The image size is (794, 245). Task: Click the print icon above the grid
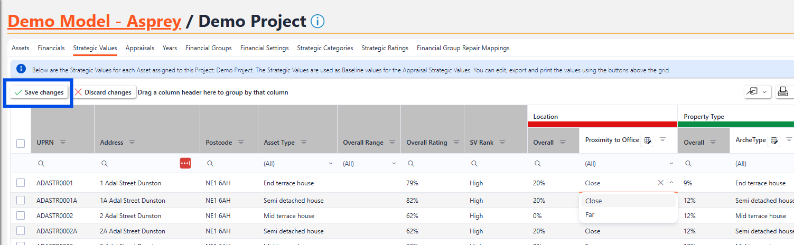pyautogui.click(x=783, y=92)
